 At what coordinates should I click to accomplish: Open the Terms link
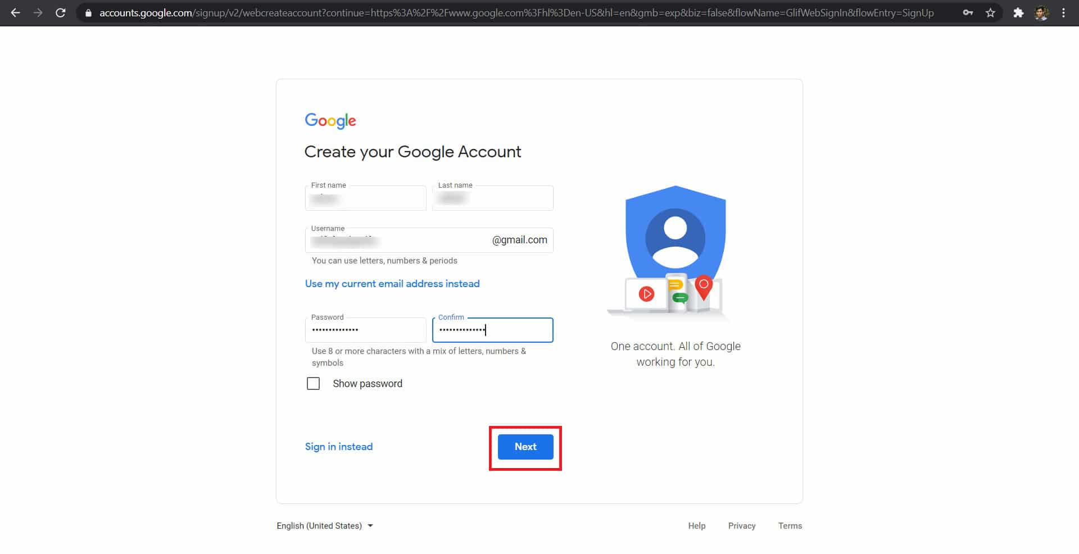[790, 526]
